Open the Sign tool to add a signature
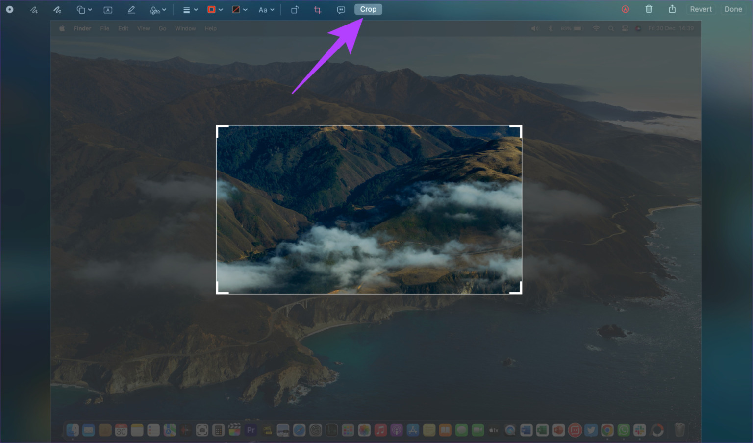Screen dimensions: 753x443 click(x=154, y=9)
